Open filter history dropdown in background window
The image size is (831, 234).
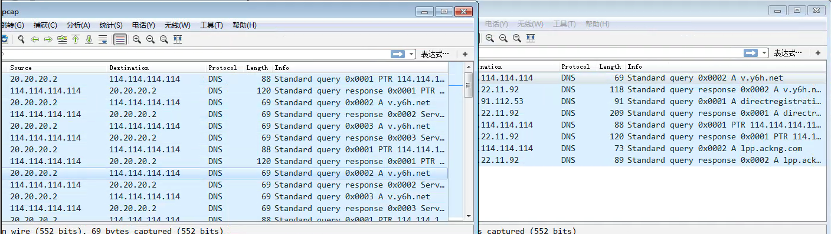(764, 53)
